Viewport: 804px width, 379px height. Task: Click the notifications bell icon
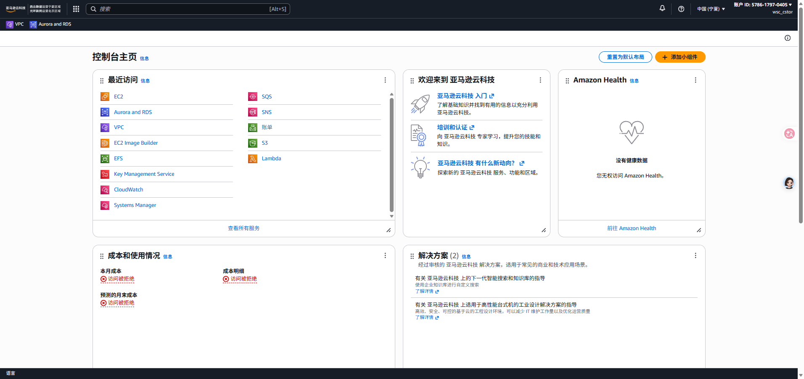662,8
